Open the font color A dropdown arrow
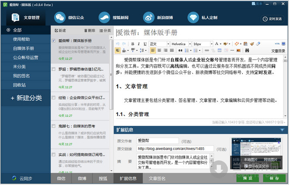 [x=221, y=44]
